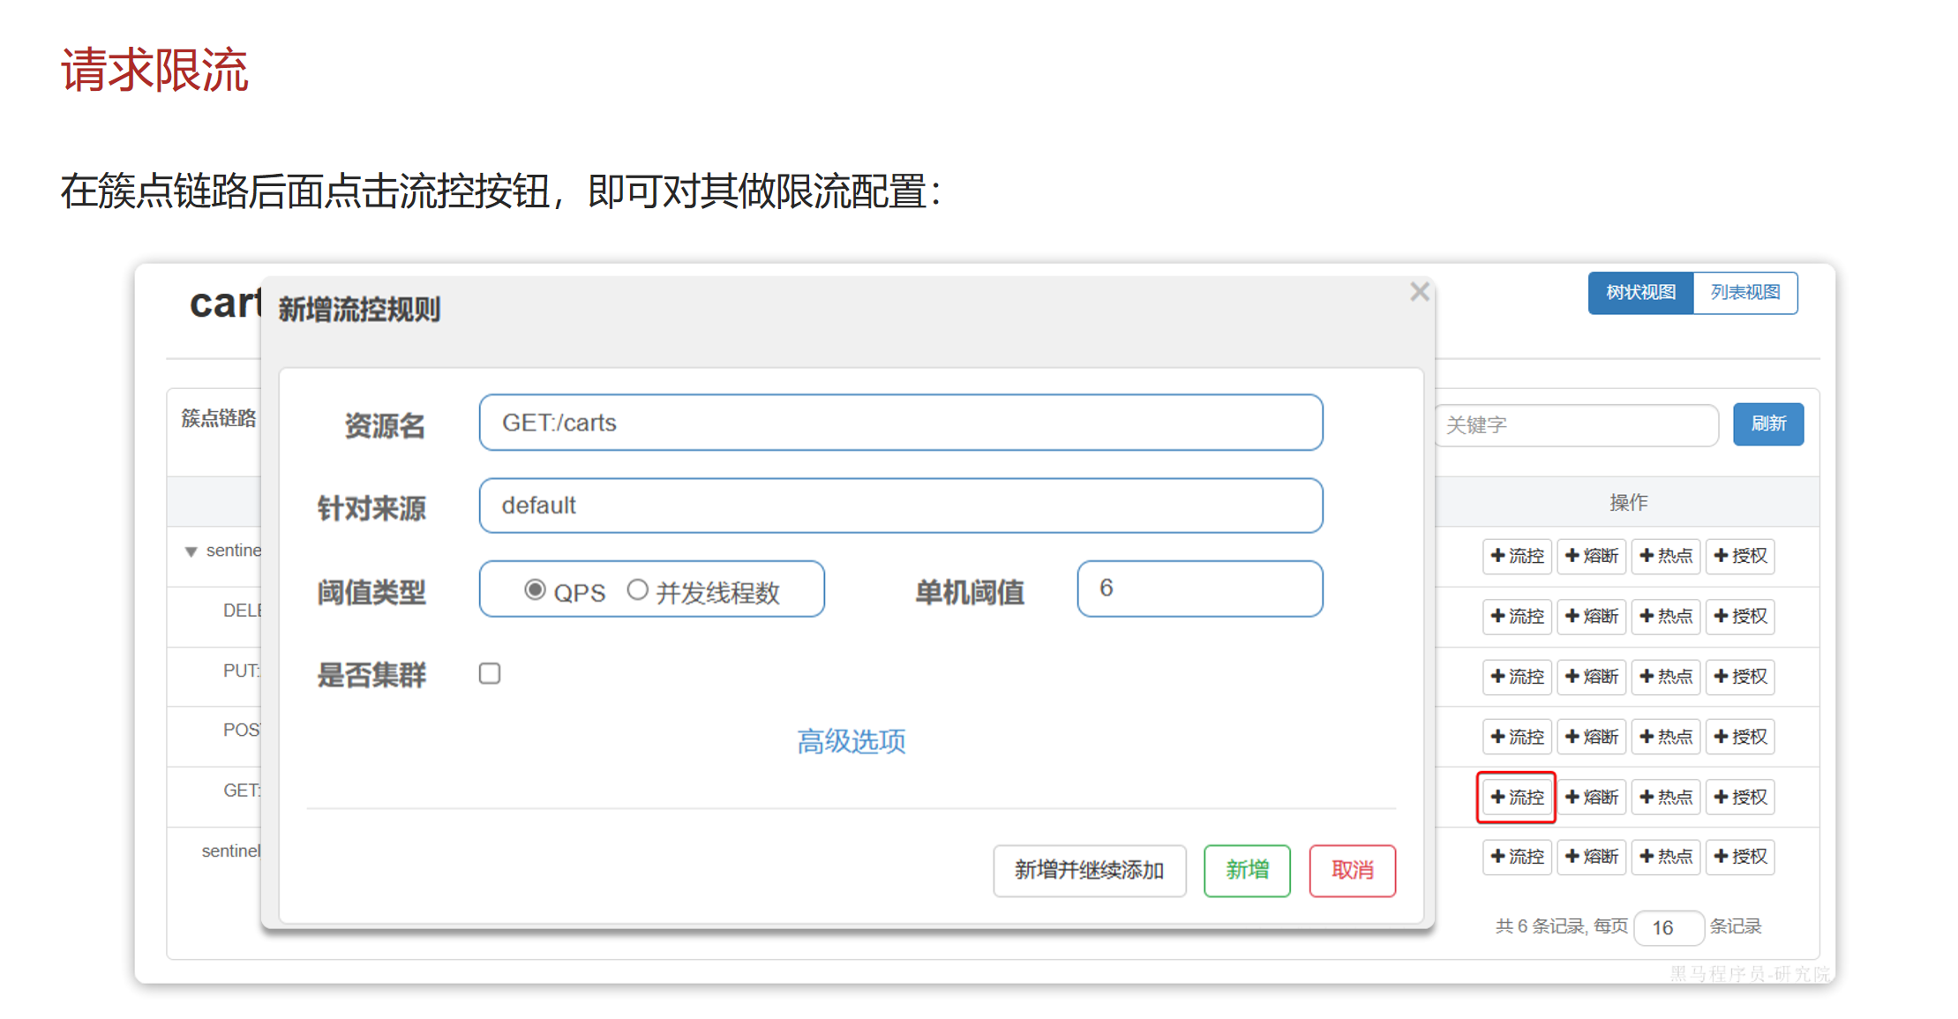Screen dimensions: 1958x1019
Task: Click the red-highlighted 流控 button
Action: pyautogui.click(x=1516, y=797)
